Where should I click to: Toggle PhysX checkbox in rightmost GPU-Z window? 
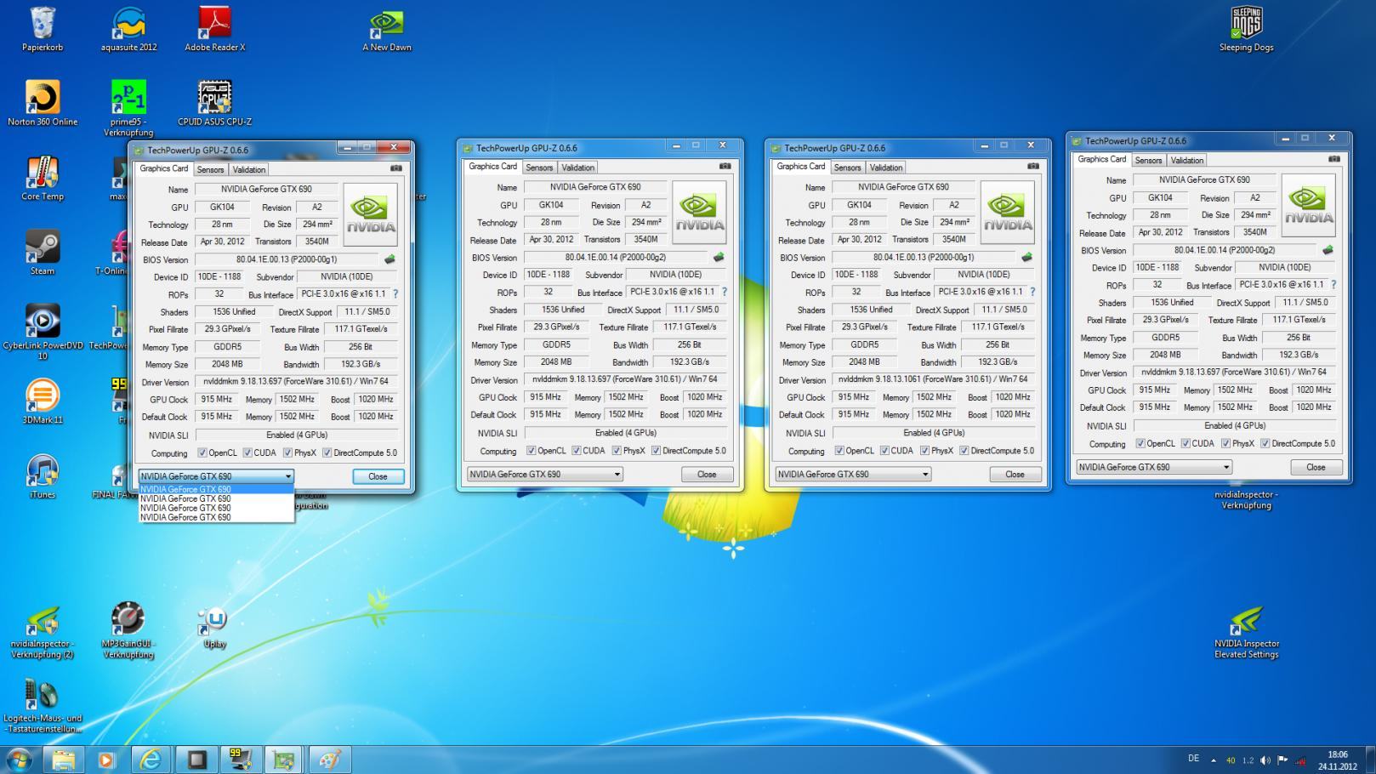[1225, 444]
